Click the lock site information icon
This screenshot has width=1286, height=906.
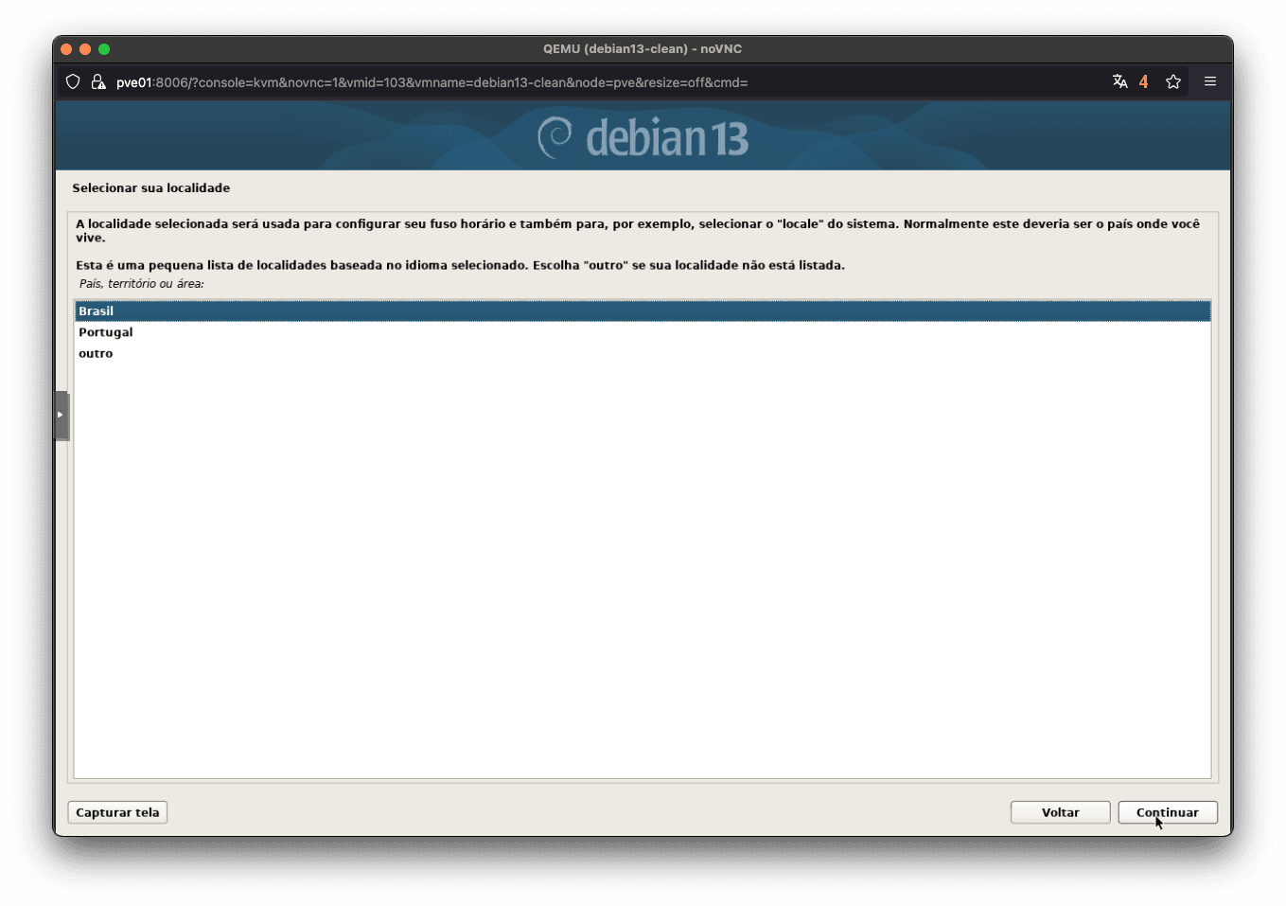click(x=98, y=82)
